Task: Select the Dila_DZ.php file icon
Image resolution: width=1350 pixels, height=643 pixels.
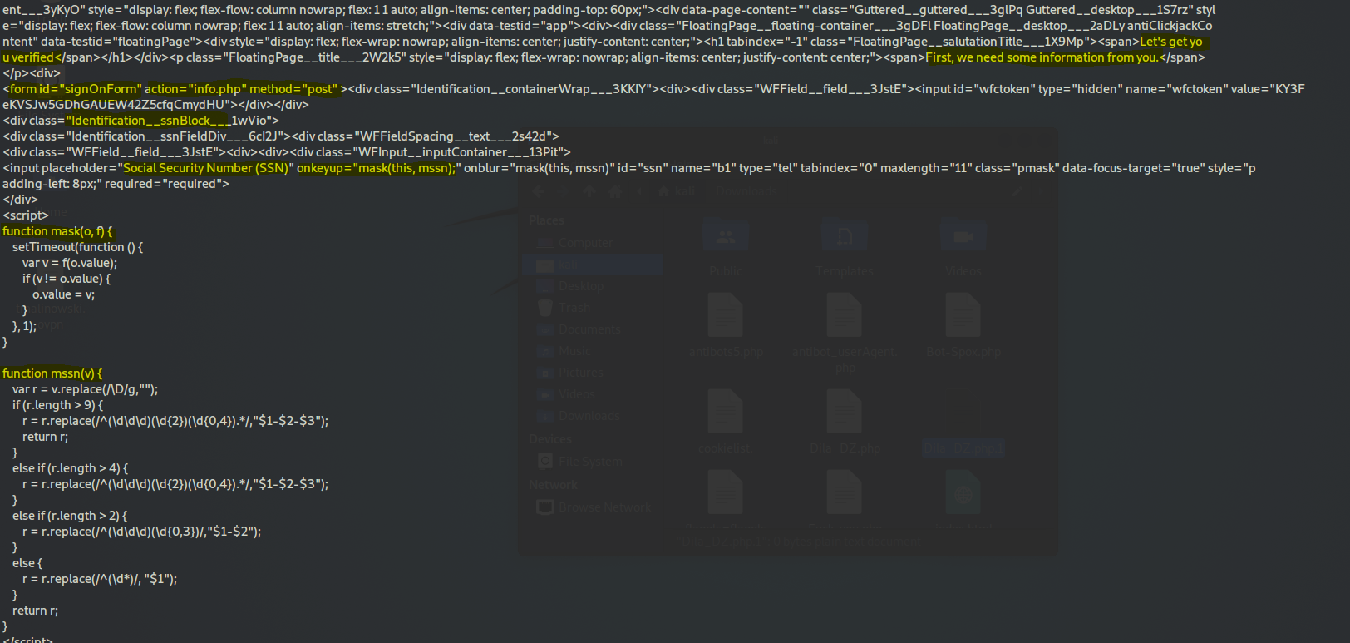Action: [x=845, y=413]
